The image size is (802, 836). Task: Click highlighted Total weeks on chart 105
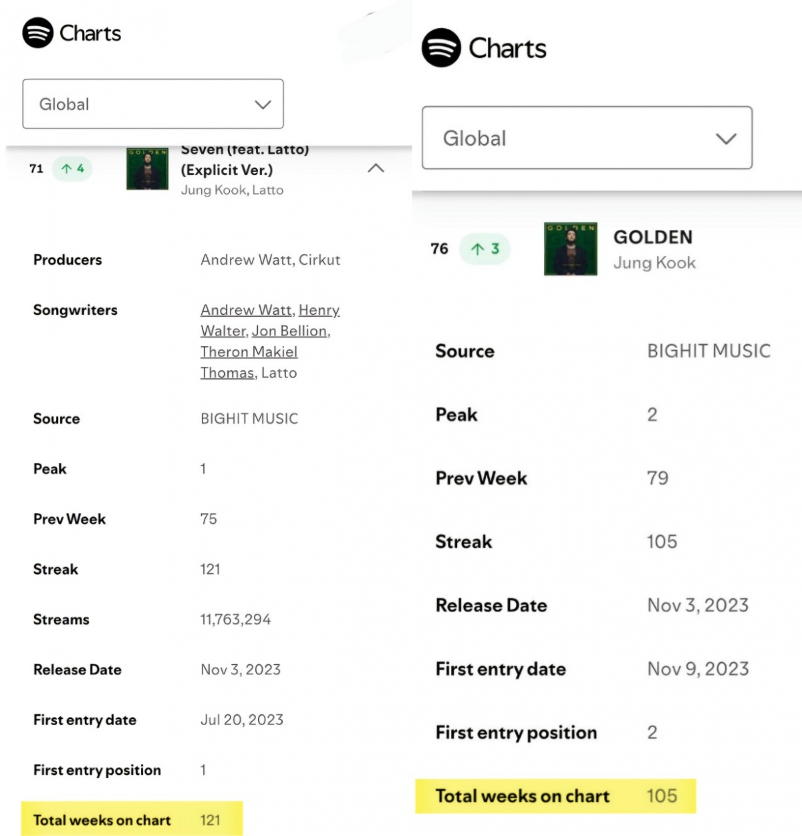coord(555,796)
